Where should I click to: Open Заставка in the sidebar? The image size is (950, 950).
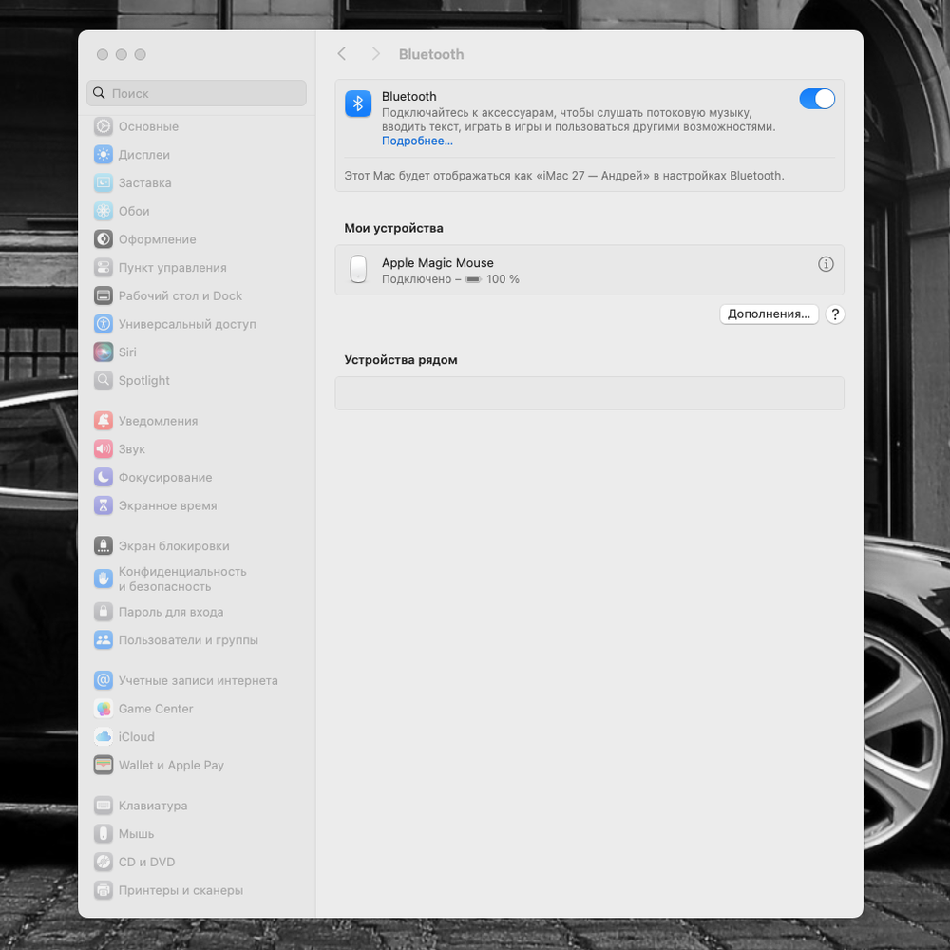click(133, 183)
